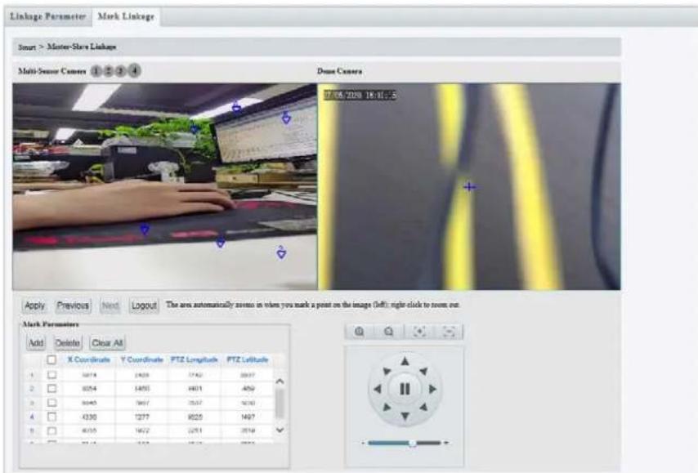
Task: Click inside the Dome Camera video view
Action: point(469,186)
